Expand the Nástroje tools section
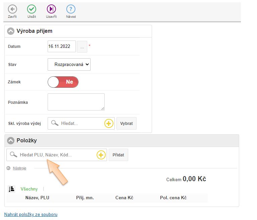Viewport: 257px width, 220px height. tap(19, 168)
